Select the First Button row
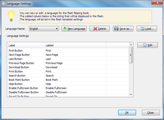The width and height of the screenshot is (164, 120). pos(68,50)
